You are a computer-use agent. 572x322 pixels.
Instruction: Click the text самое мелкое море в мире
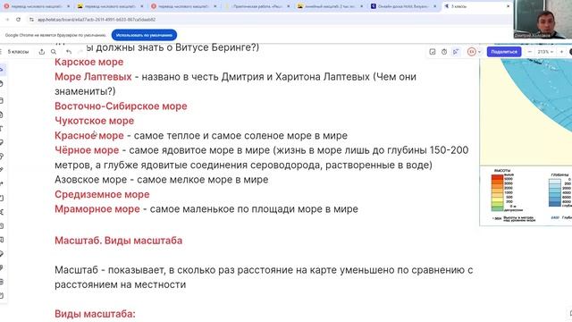pyautogui.click(x=203, y=180)
